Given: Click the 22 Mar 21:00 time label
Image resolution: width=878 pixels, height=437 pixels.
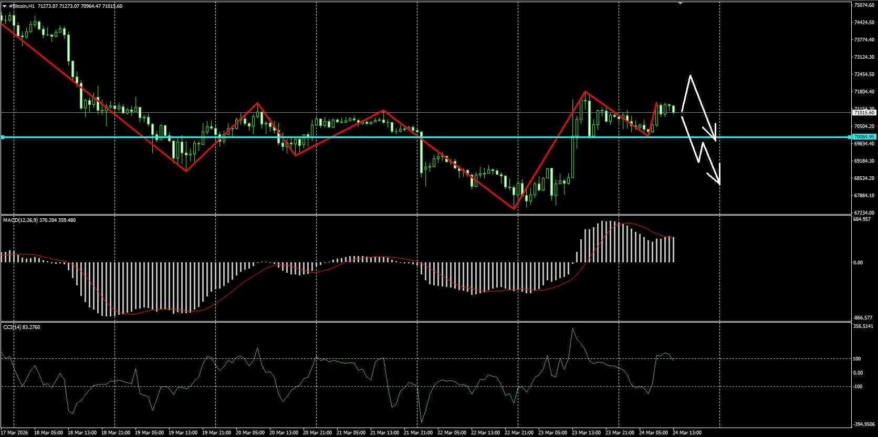Looking at the screenshot, I should click(x=519, y=433).
